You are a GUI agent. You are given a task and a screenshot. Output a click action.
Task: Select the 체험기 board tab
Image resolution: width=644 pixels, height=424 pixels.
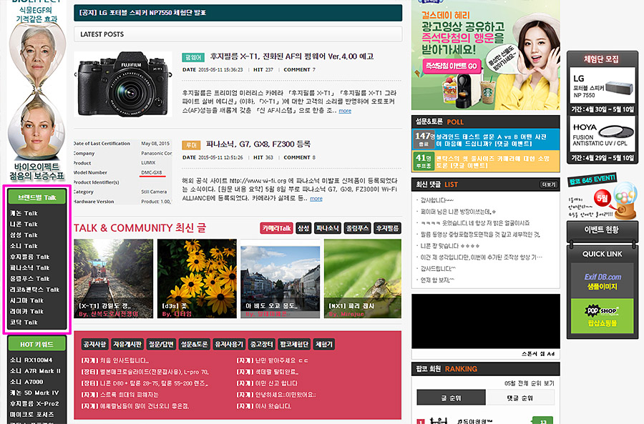tap(324, 345)
